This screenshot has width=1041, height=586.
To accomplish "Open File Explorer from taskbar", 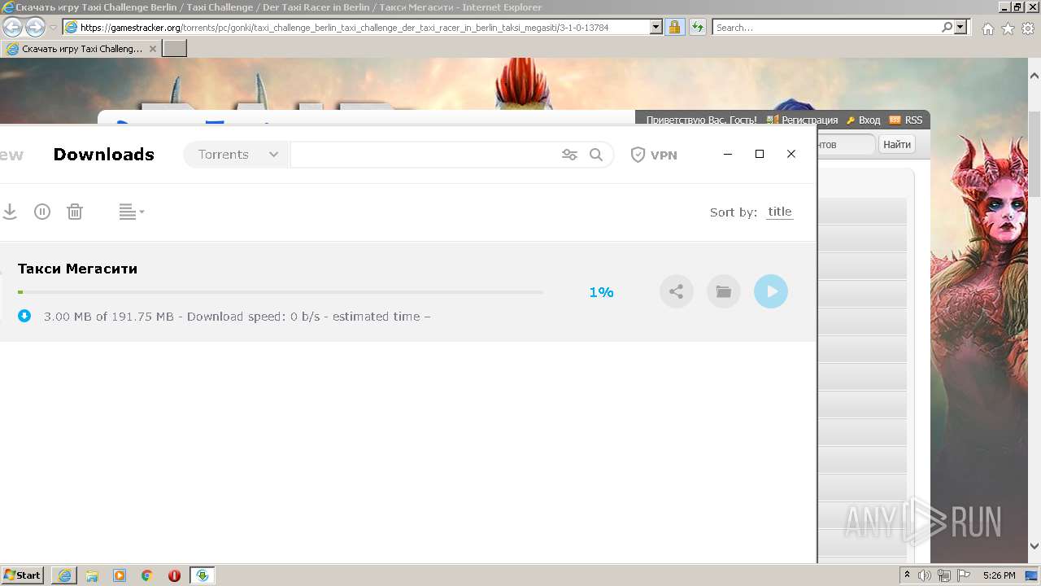I will 92,575.
